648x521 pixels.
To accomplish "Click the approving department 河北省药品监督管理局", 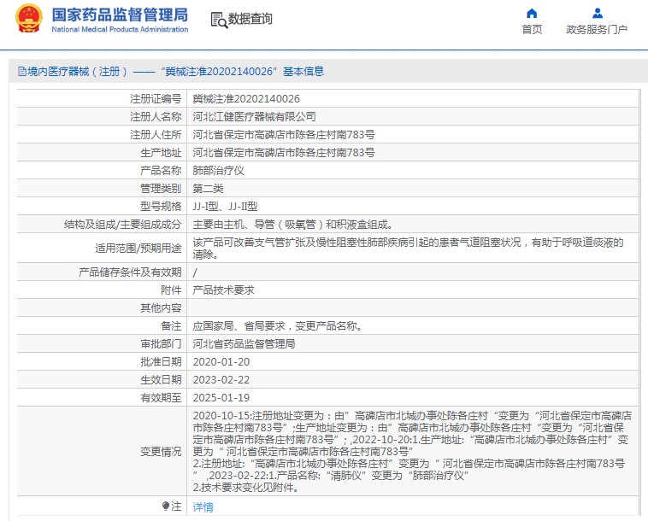I will (244, 343).
